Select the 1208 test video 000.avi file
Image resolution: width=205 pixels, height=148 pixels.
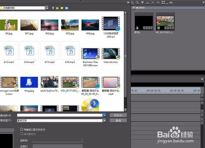tap(111, 23)
